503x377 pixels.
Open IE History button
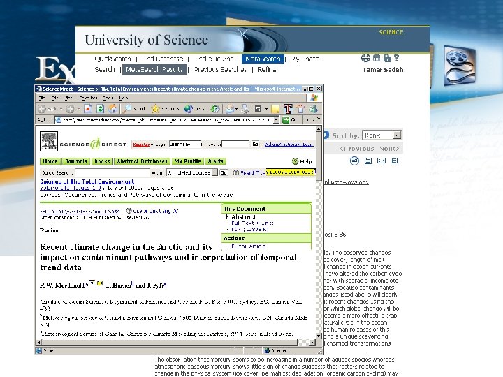pyautogui.click(x=215, y=109)
